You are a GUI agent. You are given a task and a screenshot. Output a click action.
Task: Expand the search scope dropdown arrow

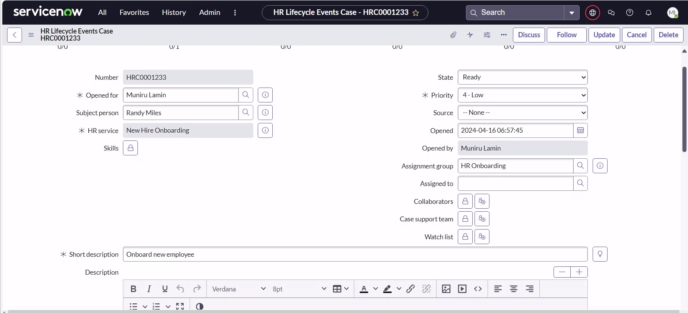[x=572, y=13]
